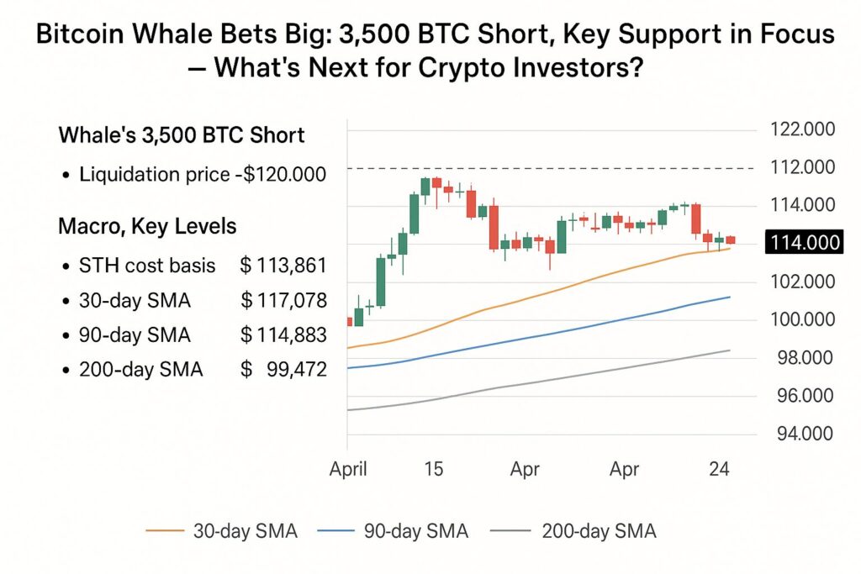Click the 122.000 y-axis price label
The height and width of the screenshot is (574, 861).
802,129
